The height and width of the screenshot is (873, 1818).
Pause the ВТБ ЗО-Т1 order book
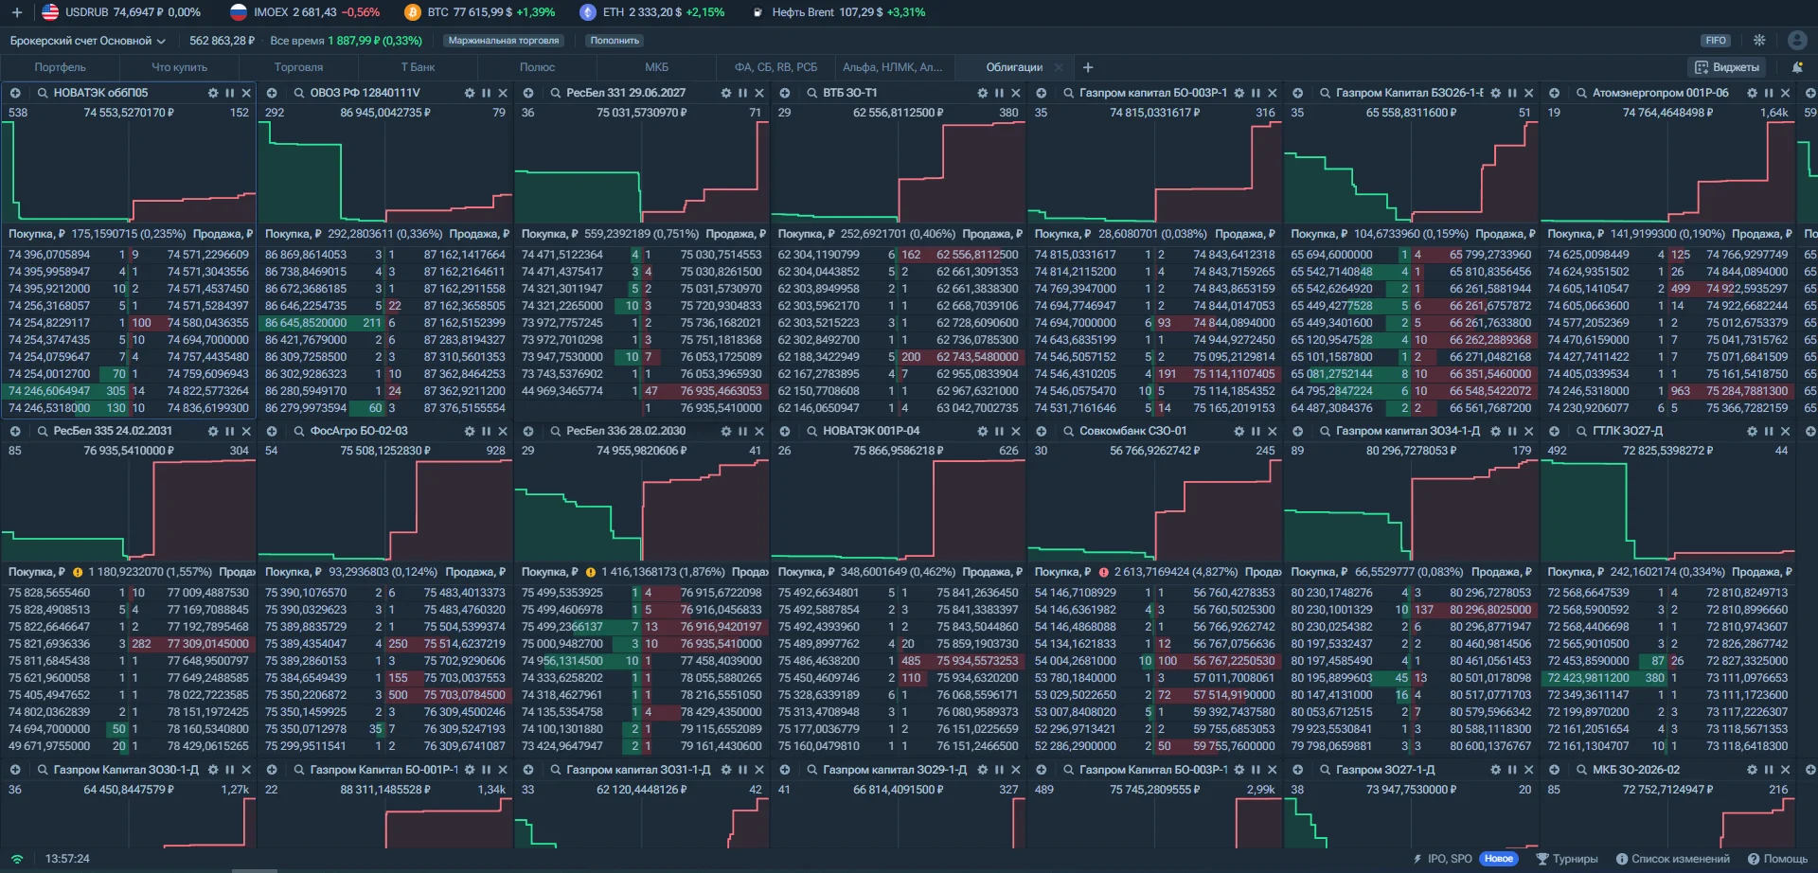point(999,93)
